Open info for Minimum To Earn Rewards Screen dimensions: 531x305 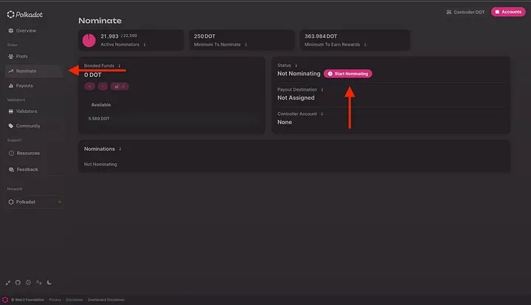[x=365, y=44]
